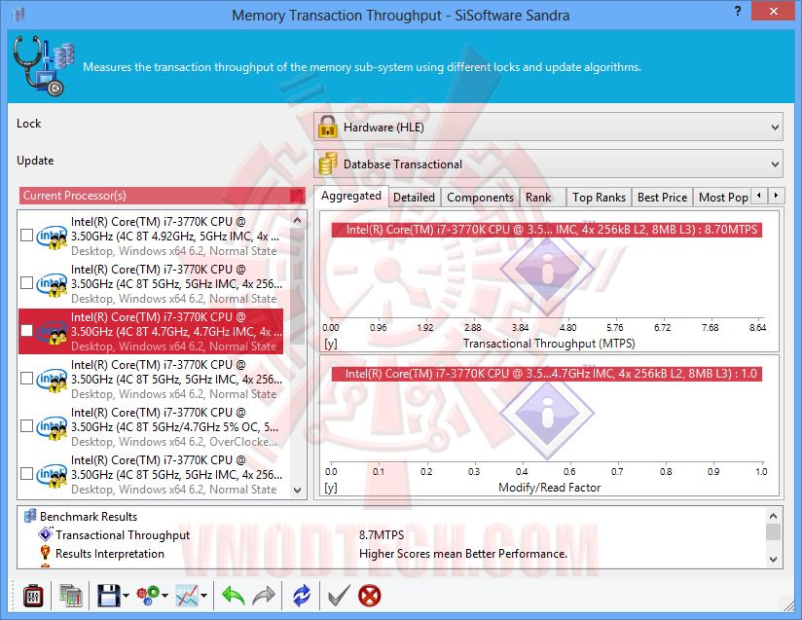The width and height of the screenshot is (802, 620).
Task: Click the results pane scroll-up arrow
Action: tap(774, 516)
